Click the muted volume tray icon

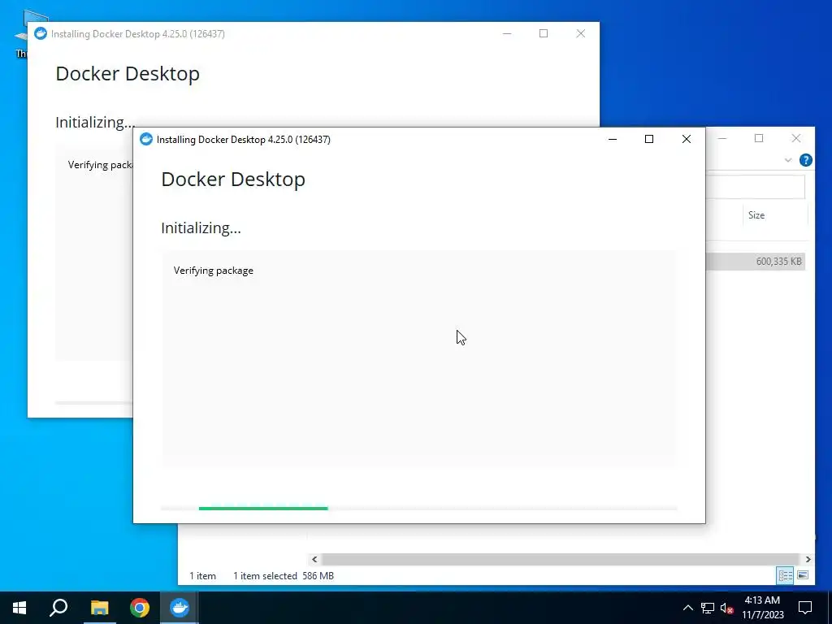pyautogui.click(x=726, y=608)
